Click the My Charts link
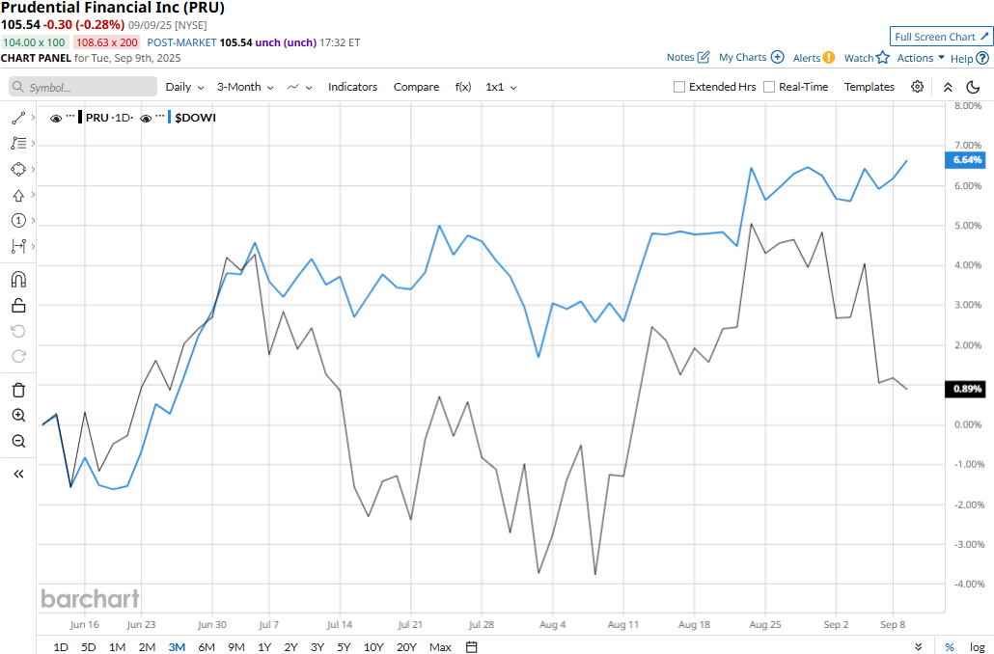 tap(742, 57)
